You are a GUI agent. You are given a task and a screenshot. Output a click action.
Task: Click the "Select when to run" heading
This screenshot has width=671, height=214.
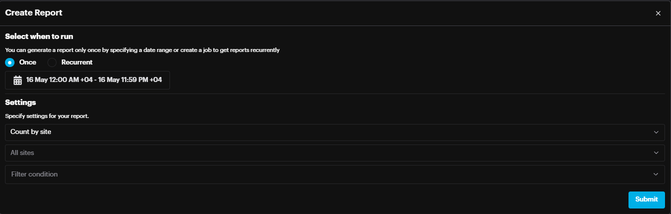tap(39, 36)
